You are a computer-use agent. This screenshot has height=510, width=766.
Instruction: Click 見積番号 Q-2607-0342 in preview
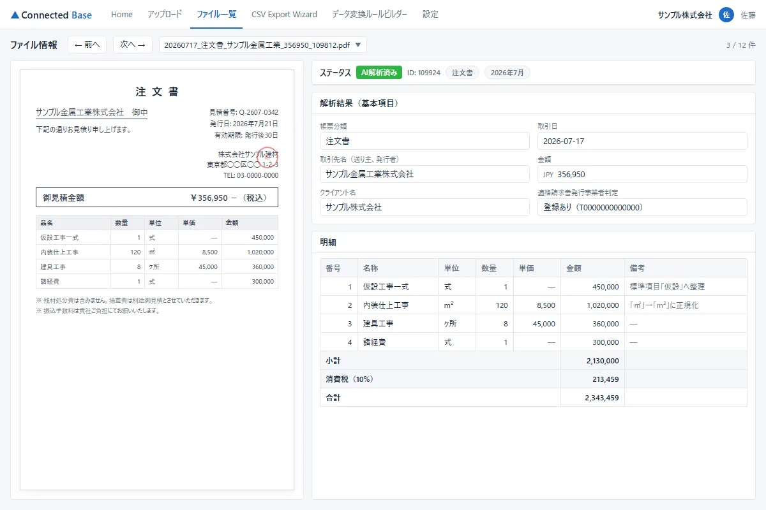[244, 112]
